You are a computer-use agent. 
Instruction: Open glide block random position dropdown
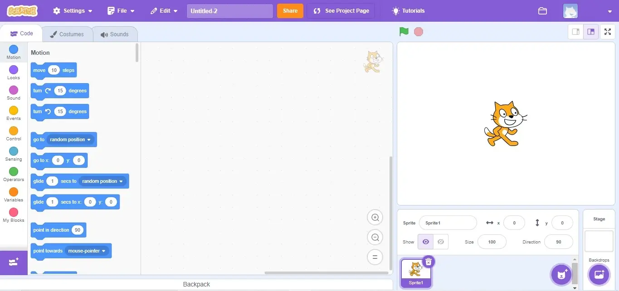pyautogui.click(x=102, y=181)
